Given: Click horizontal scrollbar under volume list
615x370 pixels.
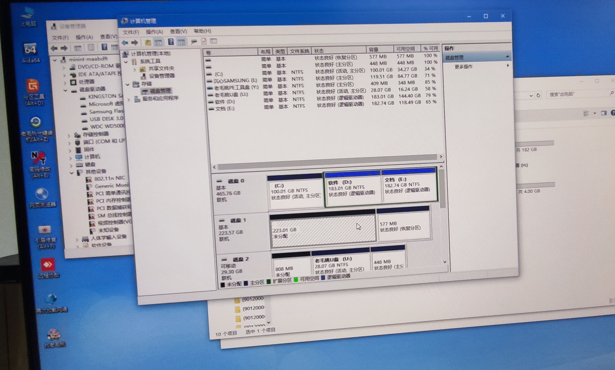Looking at the screenshot, I should [x=327, y=162].
